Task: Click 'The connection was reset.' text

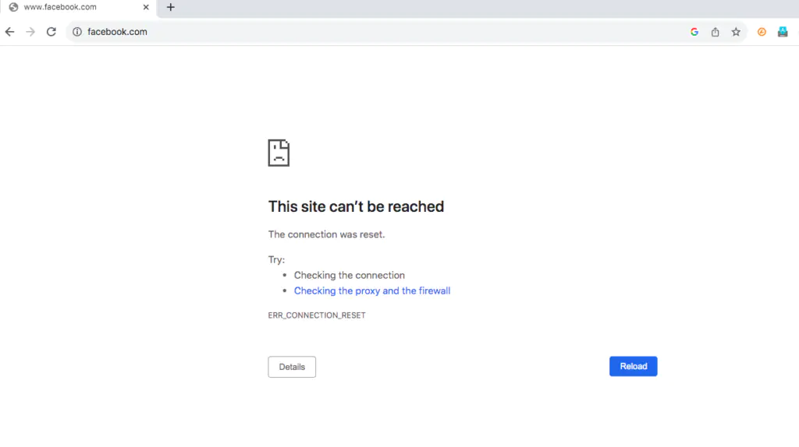Action: (327, 234)
